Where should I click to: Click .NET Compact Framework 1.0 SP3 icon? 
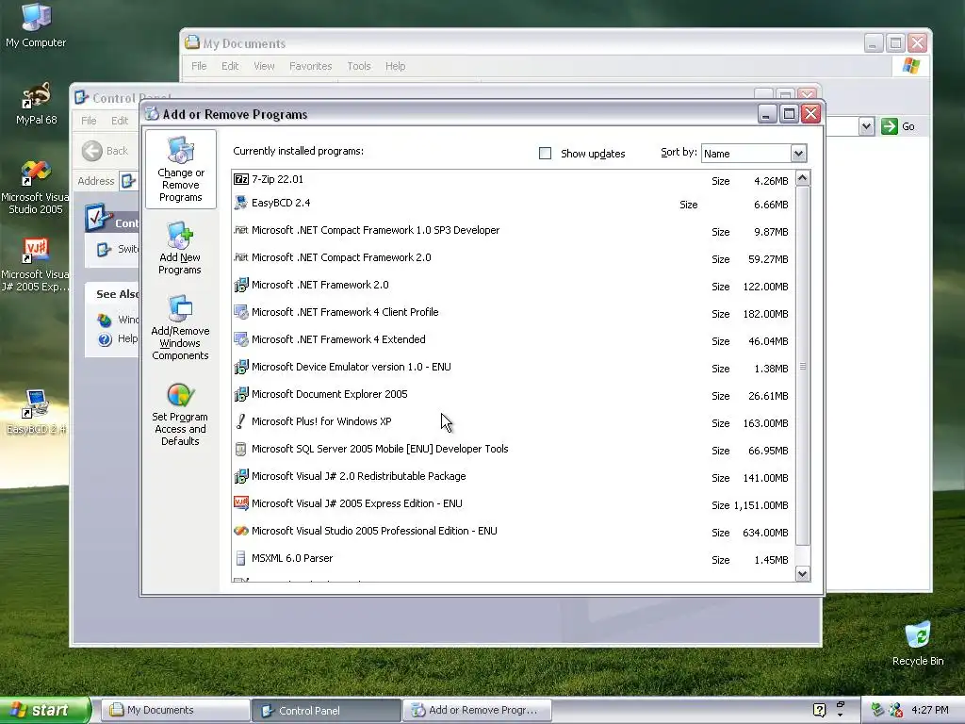[241, 230]
